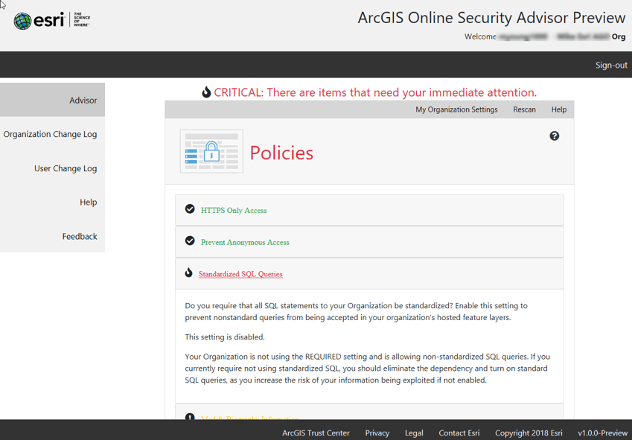Open the Legal footer link
Viewport: 632px width, 440px height.
(414, 433)
